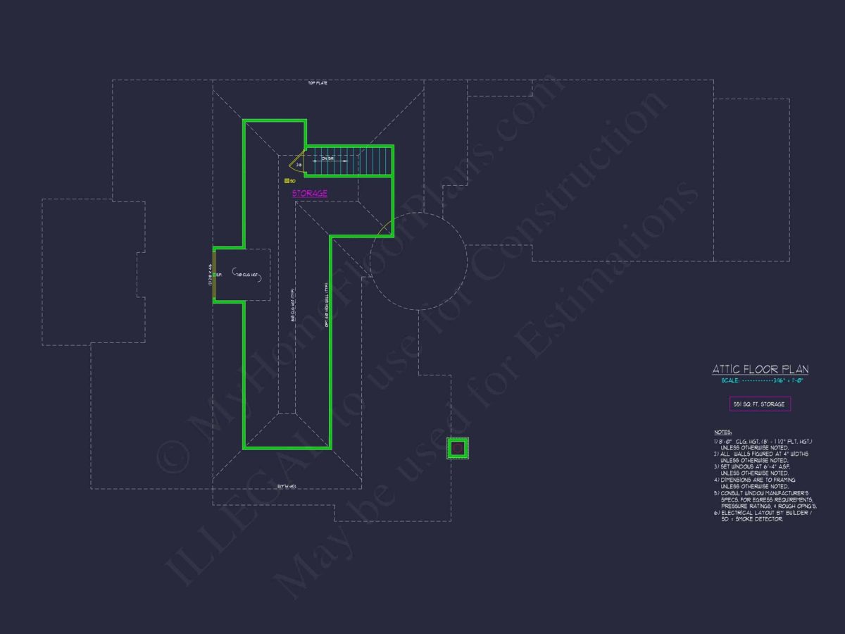Select the upper TOP PLATE label

pos(317,83)
